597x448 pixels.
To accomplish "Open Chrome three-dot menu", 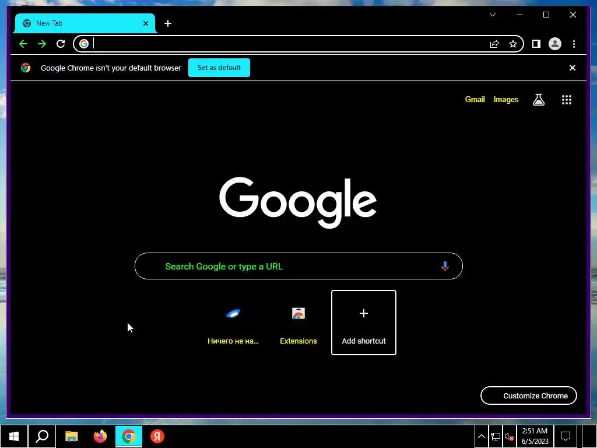I will click(x=574, y=44).
